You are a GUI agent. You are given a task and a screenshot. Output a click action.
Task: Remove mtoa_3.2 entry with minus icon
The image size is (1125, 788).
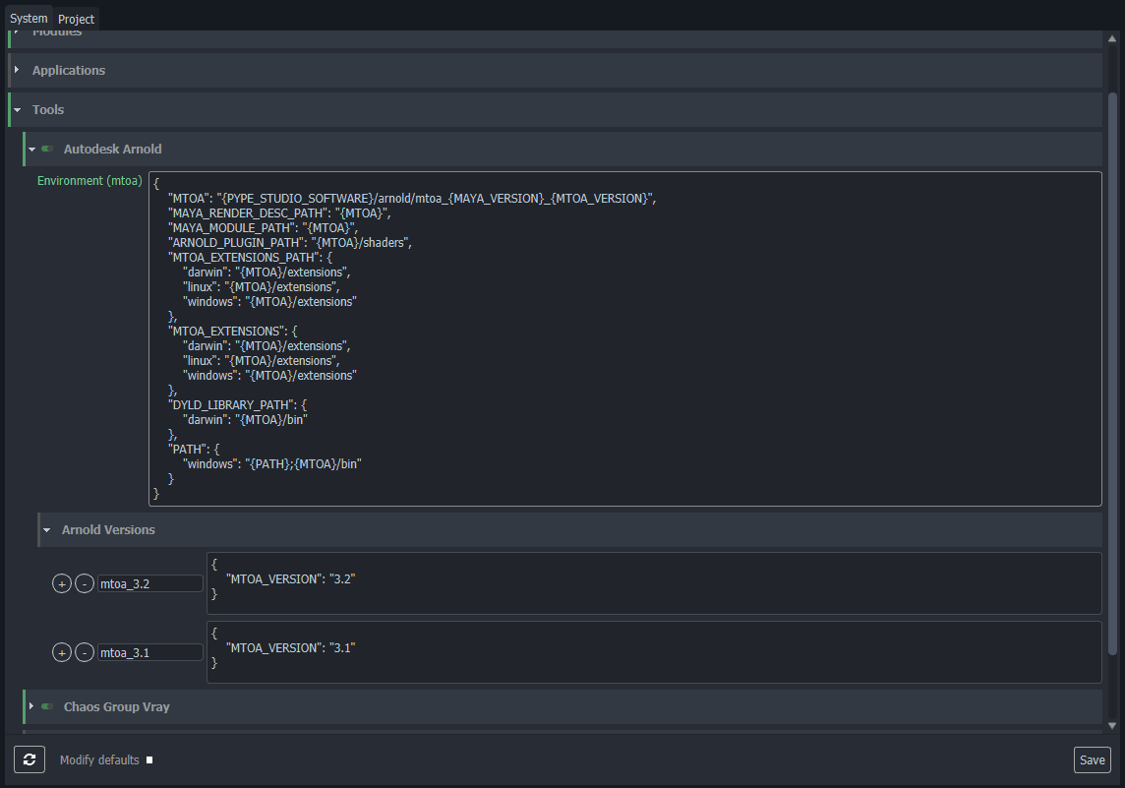(84, 583)
